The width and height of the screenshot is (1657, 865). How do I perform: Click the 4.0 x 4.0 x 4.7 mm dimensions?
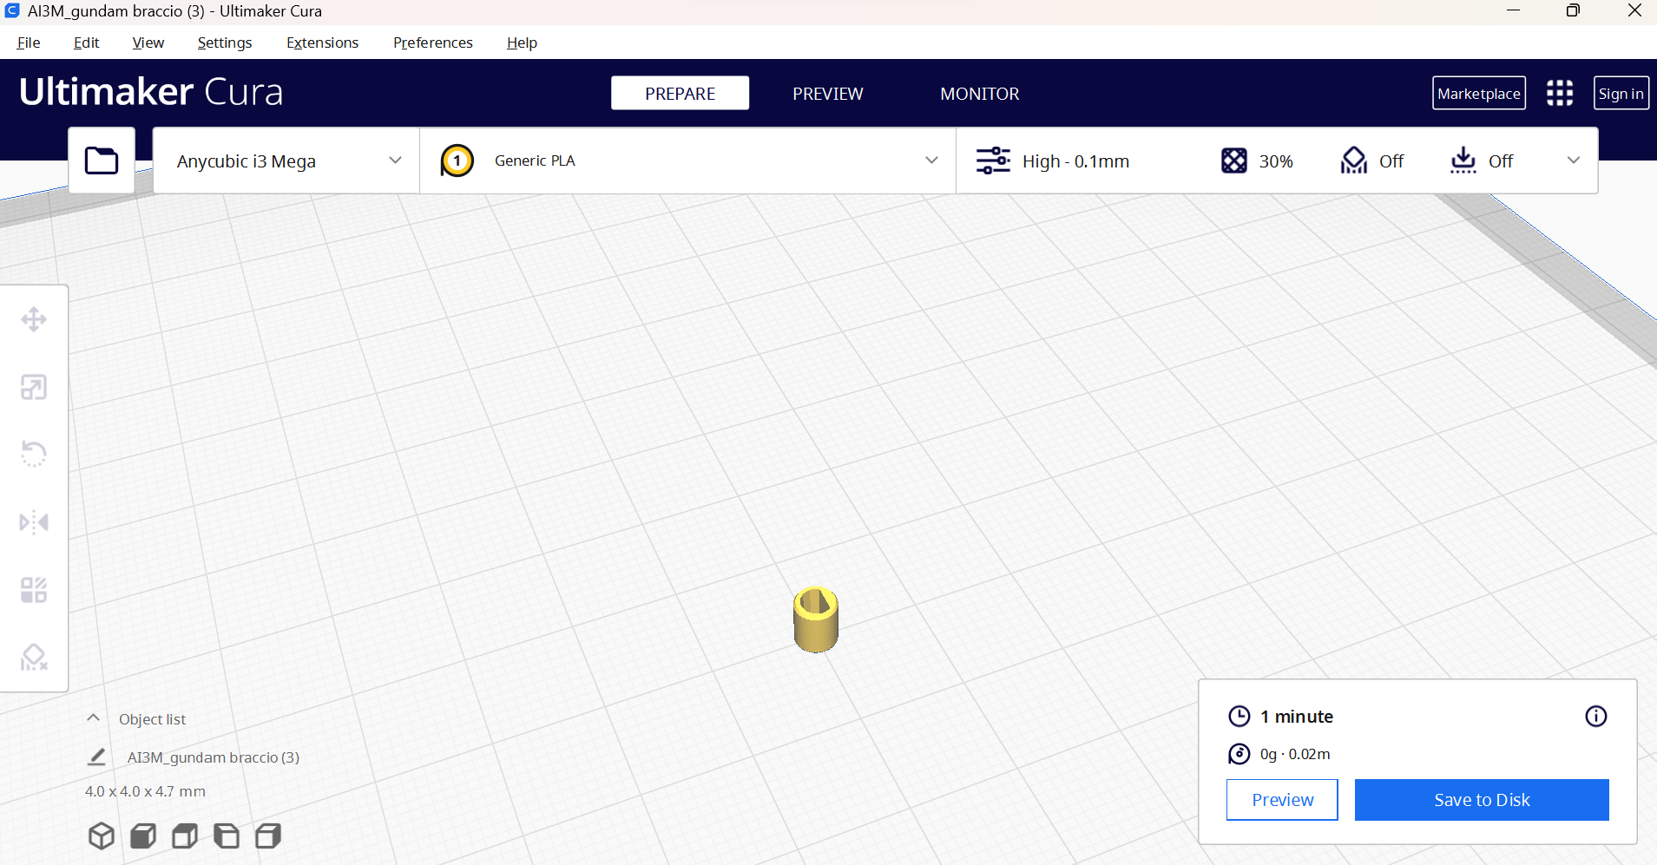[145, 790]
